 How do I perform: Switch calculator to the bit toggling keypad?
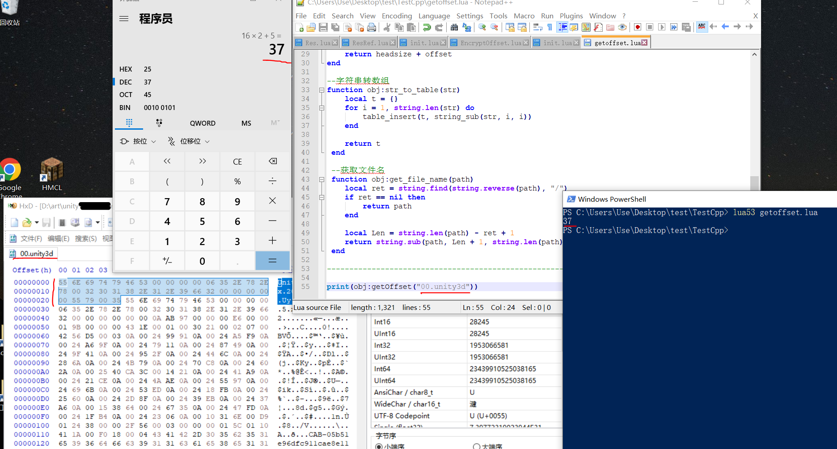point(159,123)
